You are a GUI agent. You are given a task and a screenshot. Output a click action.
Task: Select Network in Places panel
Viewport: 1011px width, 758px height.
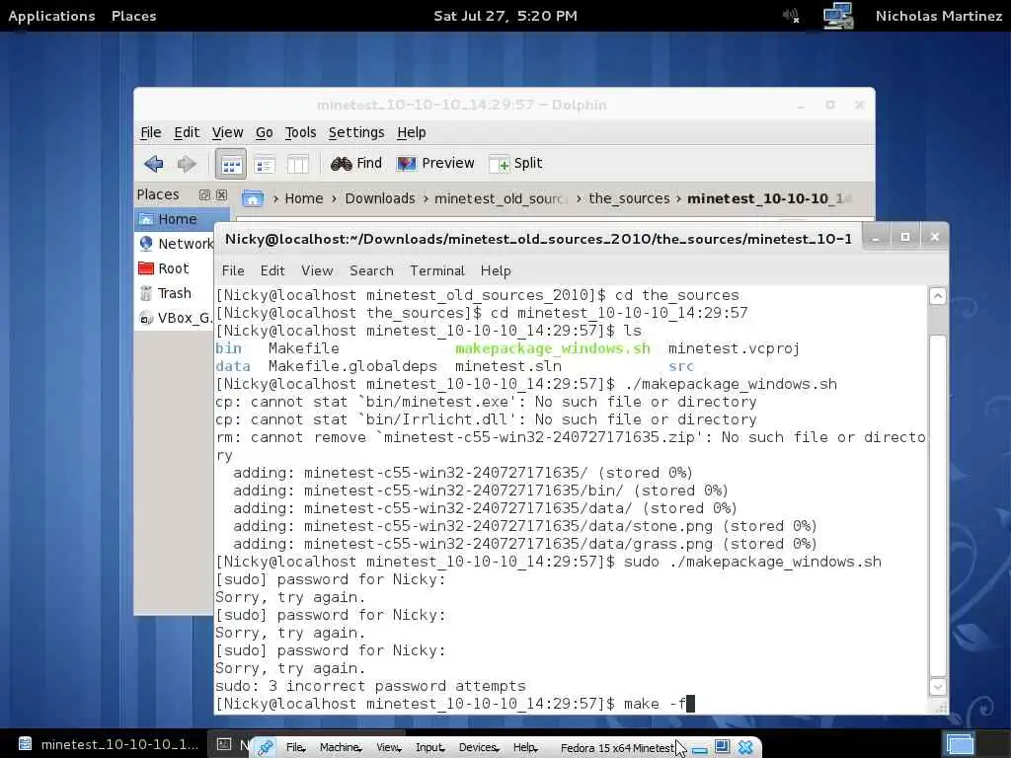tap(176, 244)
